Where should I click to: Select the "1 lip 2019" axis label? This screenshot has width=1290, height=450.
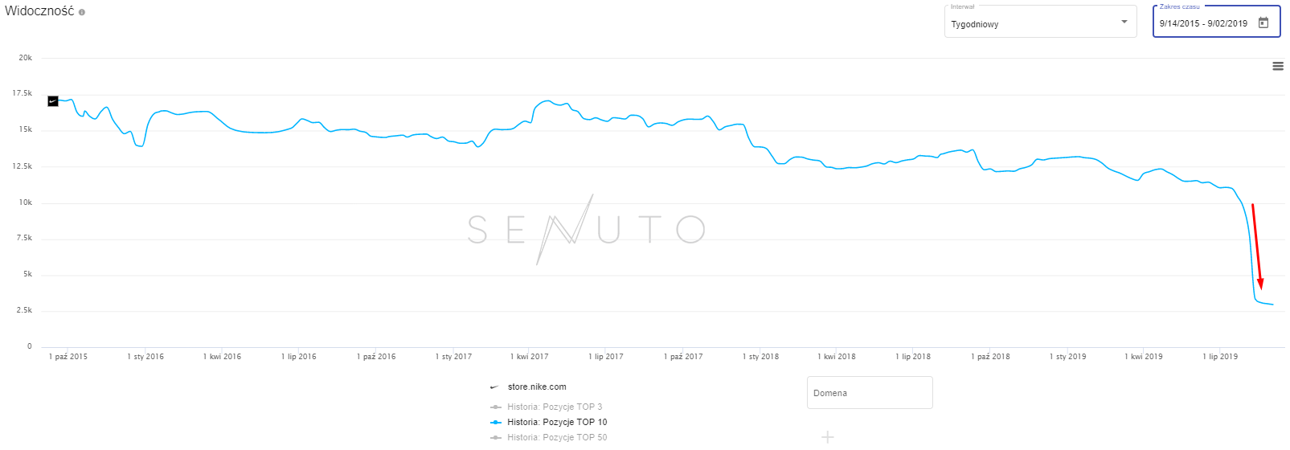point(1220,357)
